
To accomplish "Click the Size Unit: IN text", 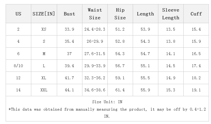I will coord(107,102).
